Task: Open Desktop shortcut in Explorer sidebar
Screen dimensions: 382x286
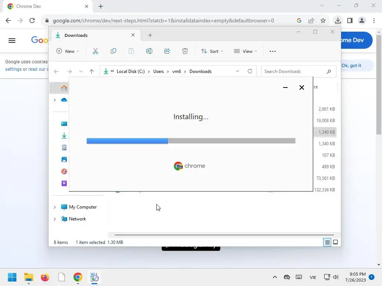Action: 64,124
